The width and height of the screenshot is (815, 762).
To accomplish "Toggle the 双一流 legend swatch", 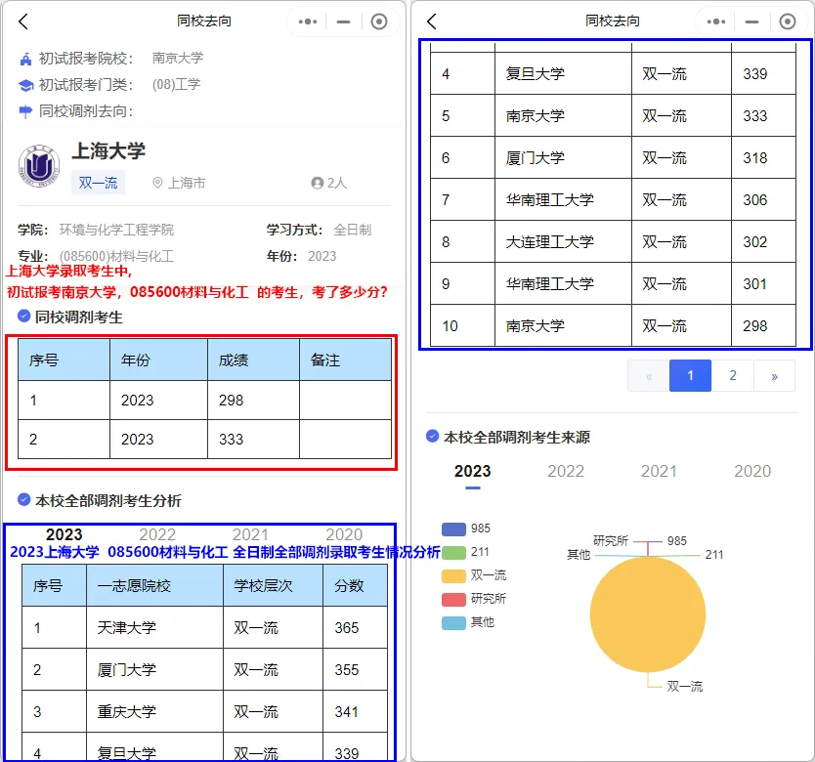I will (453, 576).
